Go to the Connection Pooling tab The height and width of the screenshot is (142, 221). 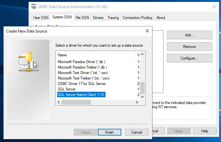coord(137,18)
